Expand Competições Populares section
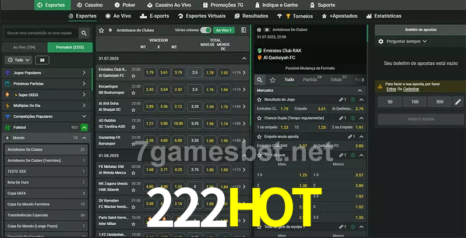This screenshot has height=238, width=466. click(84, 116)
